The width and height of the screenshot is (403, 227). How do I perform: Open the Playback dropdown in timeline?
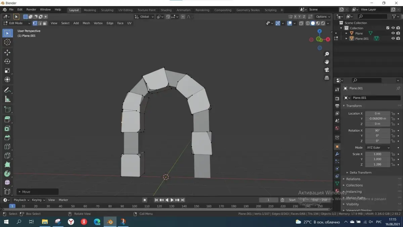click(21, 200)
